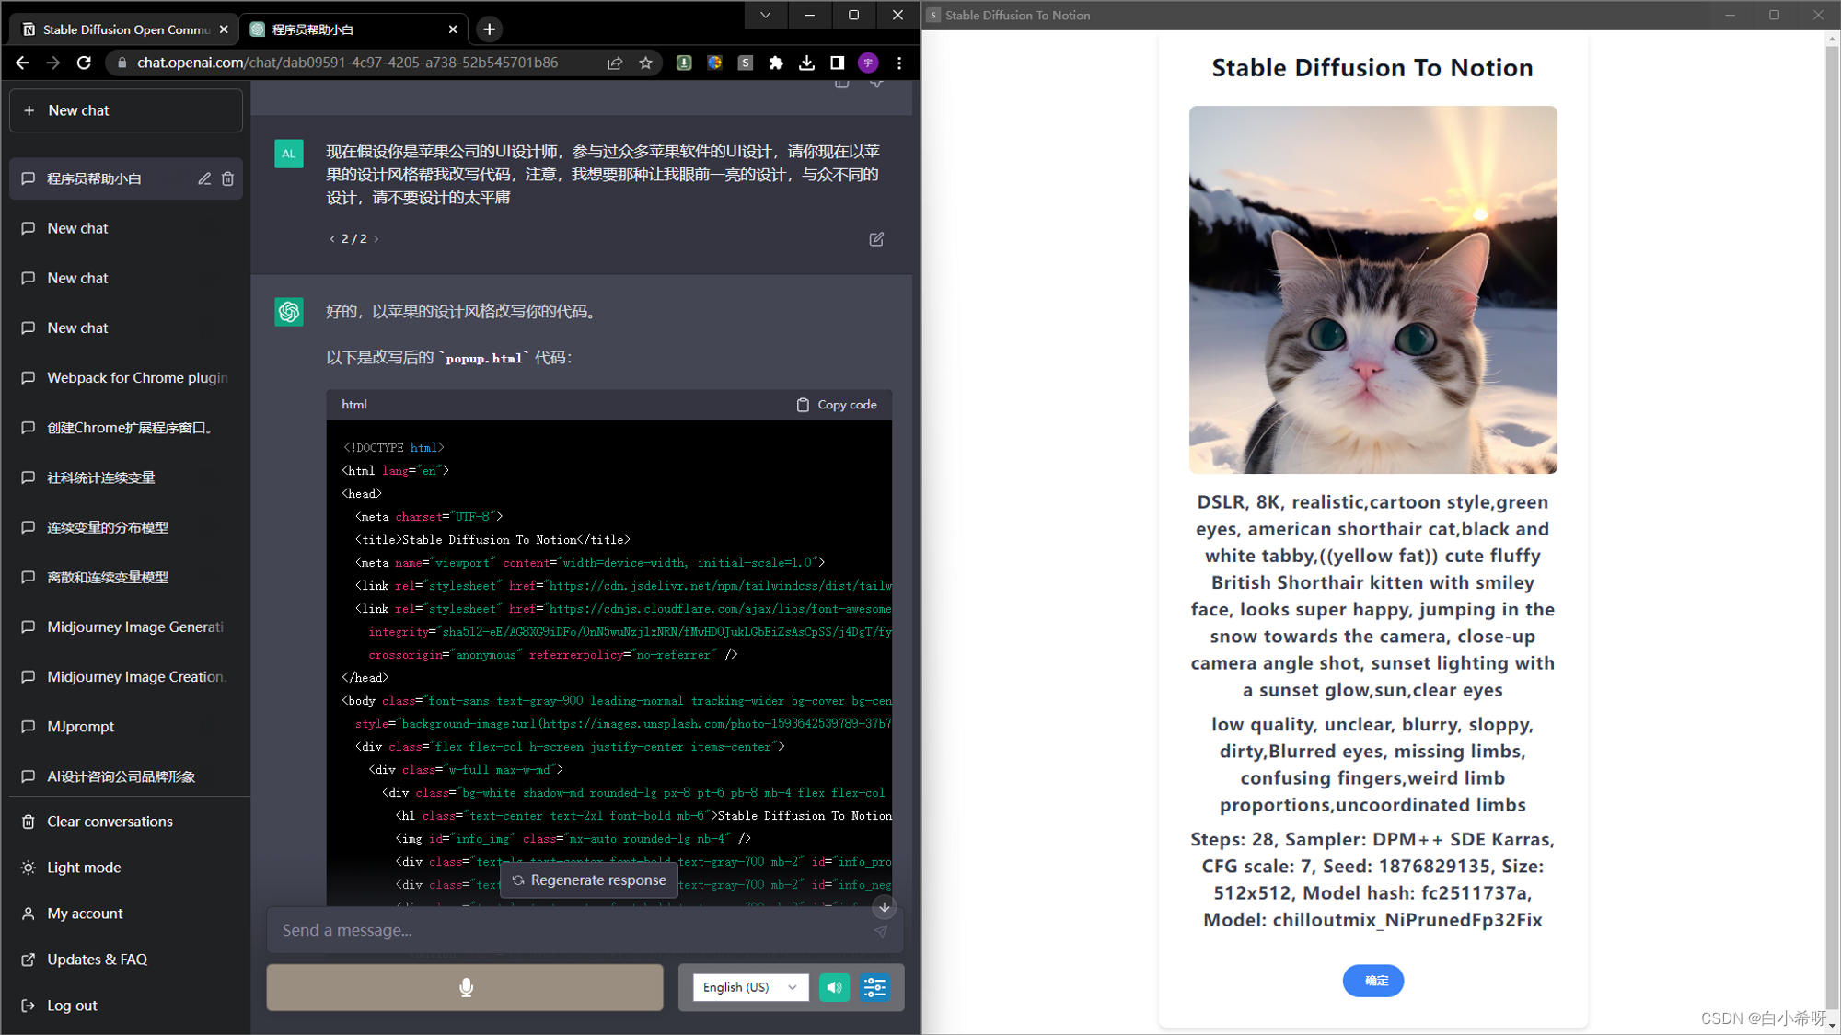Click the 确定 button in Notion popup
Viewport: 1841px width, 1035px height.
tap(1372, 981)
